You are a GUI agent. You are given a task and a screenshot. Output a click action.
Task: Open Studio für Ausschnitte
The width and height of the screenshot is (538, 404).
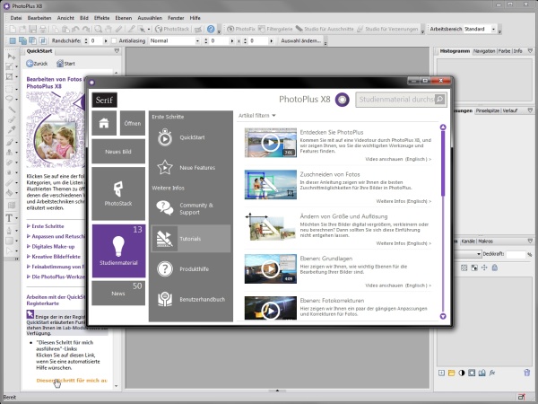click(x=325, y=30)
